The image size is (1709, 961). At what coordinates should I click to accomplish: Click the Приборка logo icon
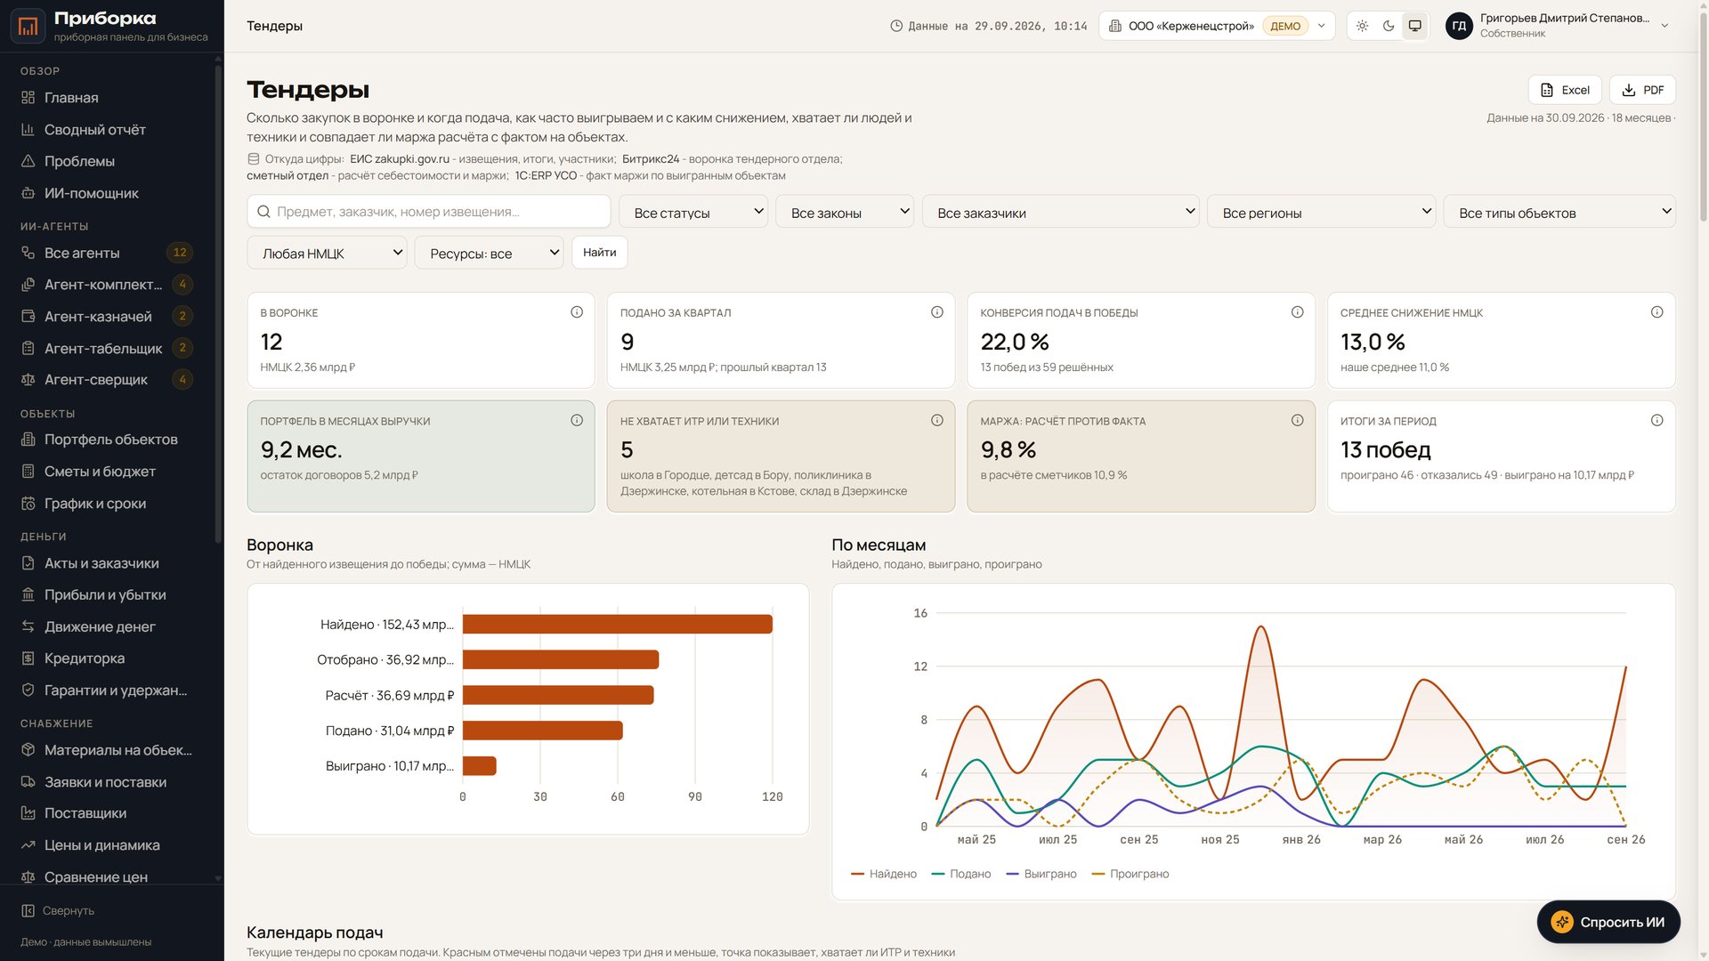[28, 26]
